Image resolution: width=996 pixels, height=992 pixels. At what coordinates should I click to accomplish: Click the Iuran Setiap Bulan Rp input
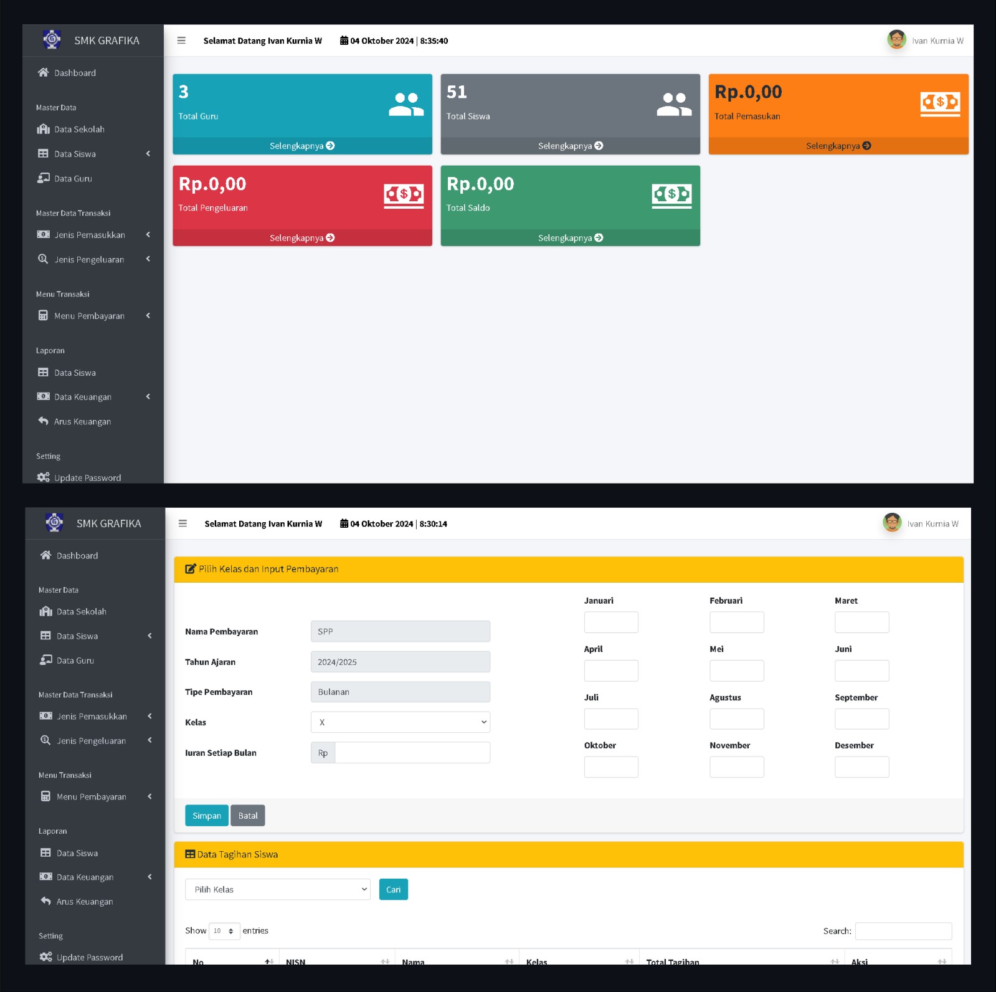[x=412, y=753]
